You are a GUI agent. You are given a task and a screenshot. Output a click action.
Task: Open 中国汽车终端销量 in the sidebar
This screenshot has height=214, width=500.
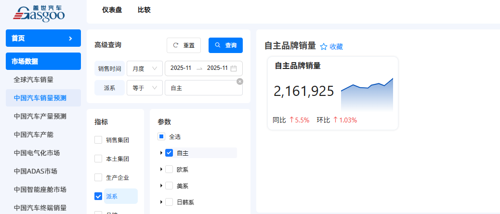[x=40, y=208]
